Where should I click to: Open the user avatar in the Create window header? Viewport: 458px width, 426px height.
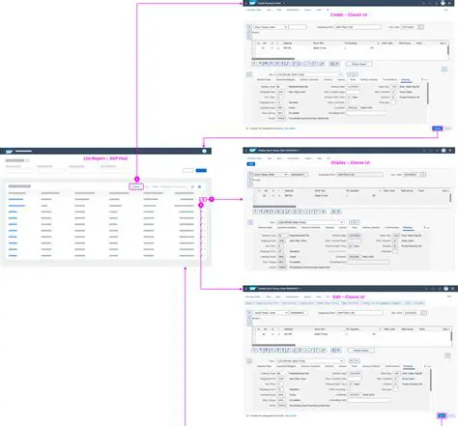(443, 3)
